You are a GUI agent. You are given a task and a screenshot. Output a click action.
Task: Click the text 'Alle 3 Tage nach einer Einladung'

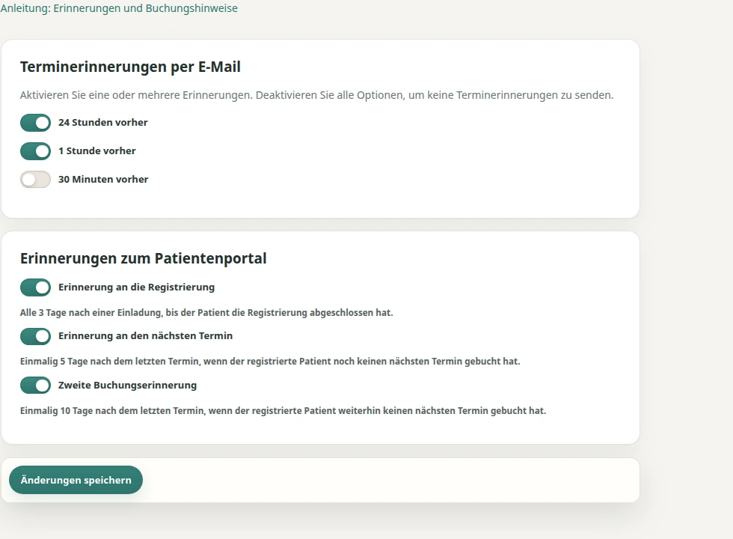(x=91, y=313)
